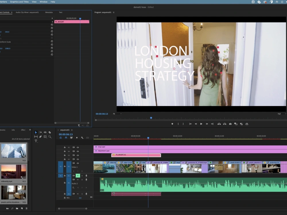This screenshot has width=287, height=215.
Task: Select the Type tool
Action: 36,141
